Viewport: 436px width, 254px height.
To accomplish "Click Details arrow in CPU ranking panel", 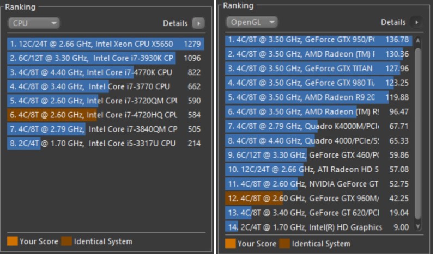I will [198, 23].
